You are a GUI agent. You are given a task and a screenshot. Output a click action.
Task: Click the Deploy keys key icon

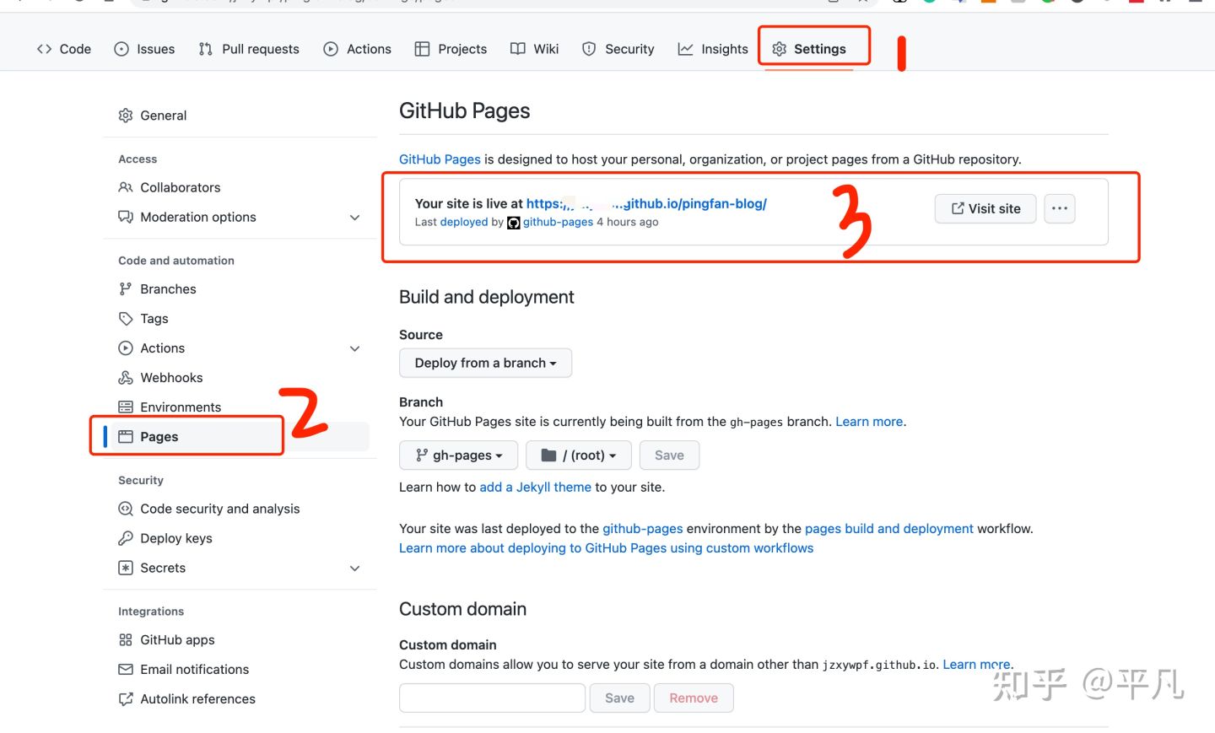pos(126,538)
